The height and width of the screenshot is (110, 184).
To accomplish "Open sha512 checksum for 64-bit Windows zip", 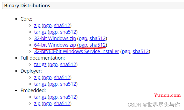I will pos(98,45).
